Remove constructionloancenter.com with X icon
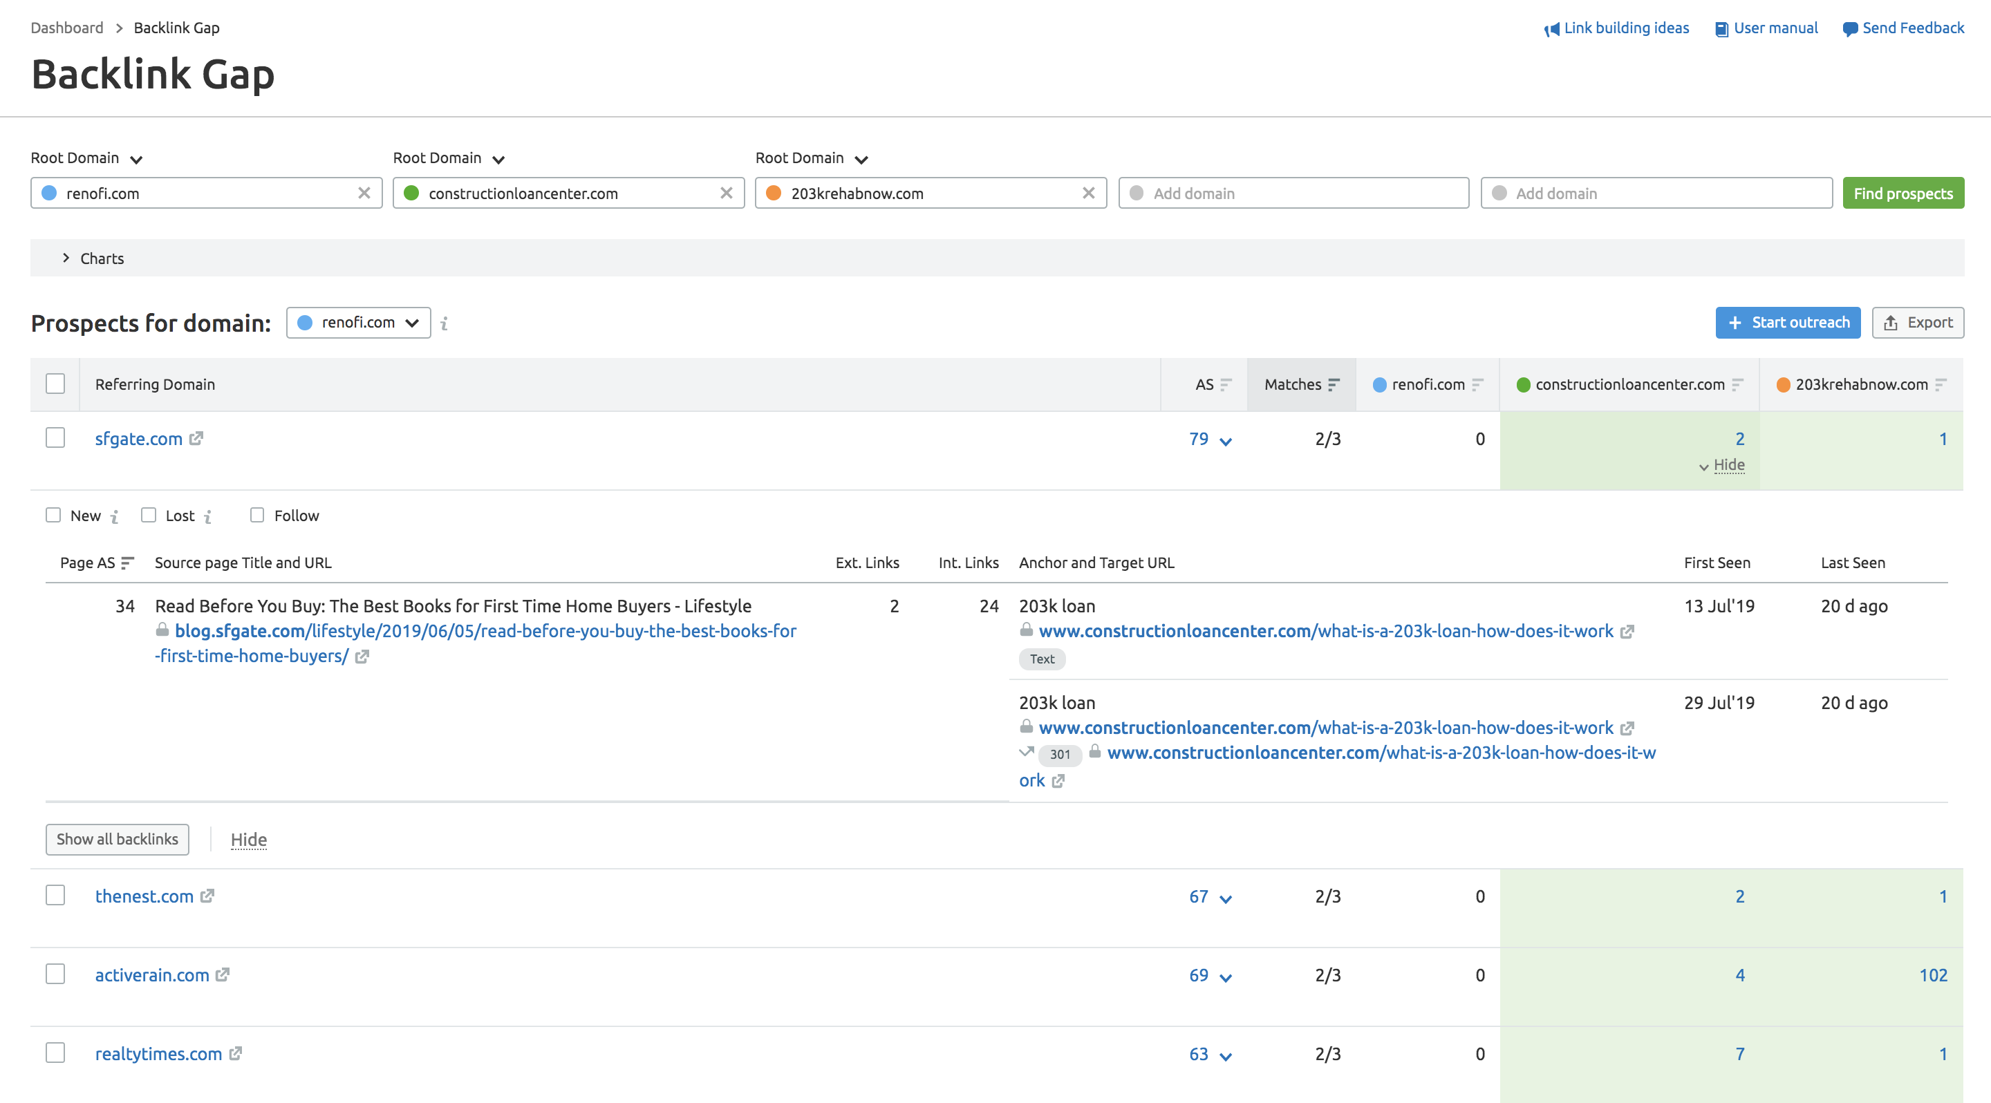Screen dimensions: 1991x1103 [x=727, y=193]
